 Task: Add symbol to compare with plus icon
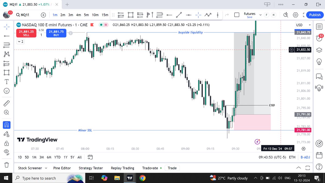pyautogui.click(x=43, y=15)
